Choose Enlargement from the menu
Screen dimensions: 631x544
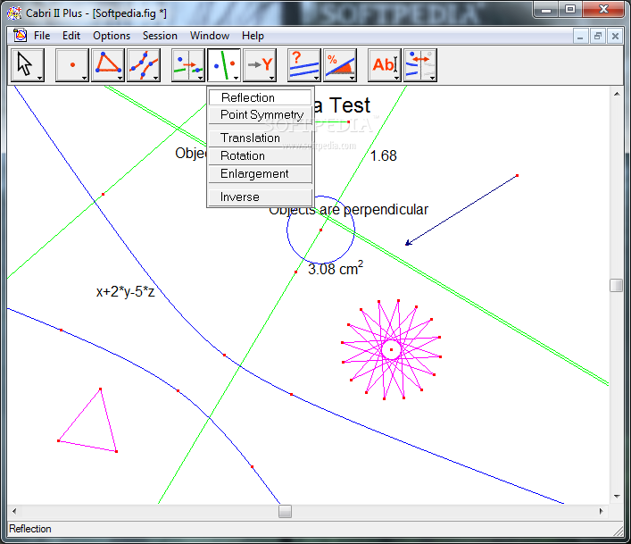(x=260, y=173)
